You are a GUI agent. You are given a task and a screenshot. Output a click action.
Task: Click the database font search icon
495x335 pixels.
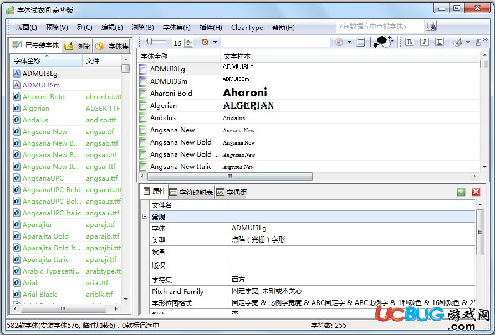pos(431,26)
